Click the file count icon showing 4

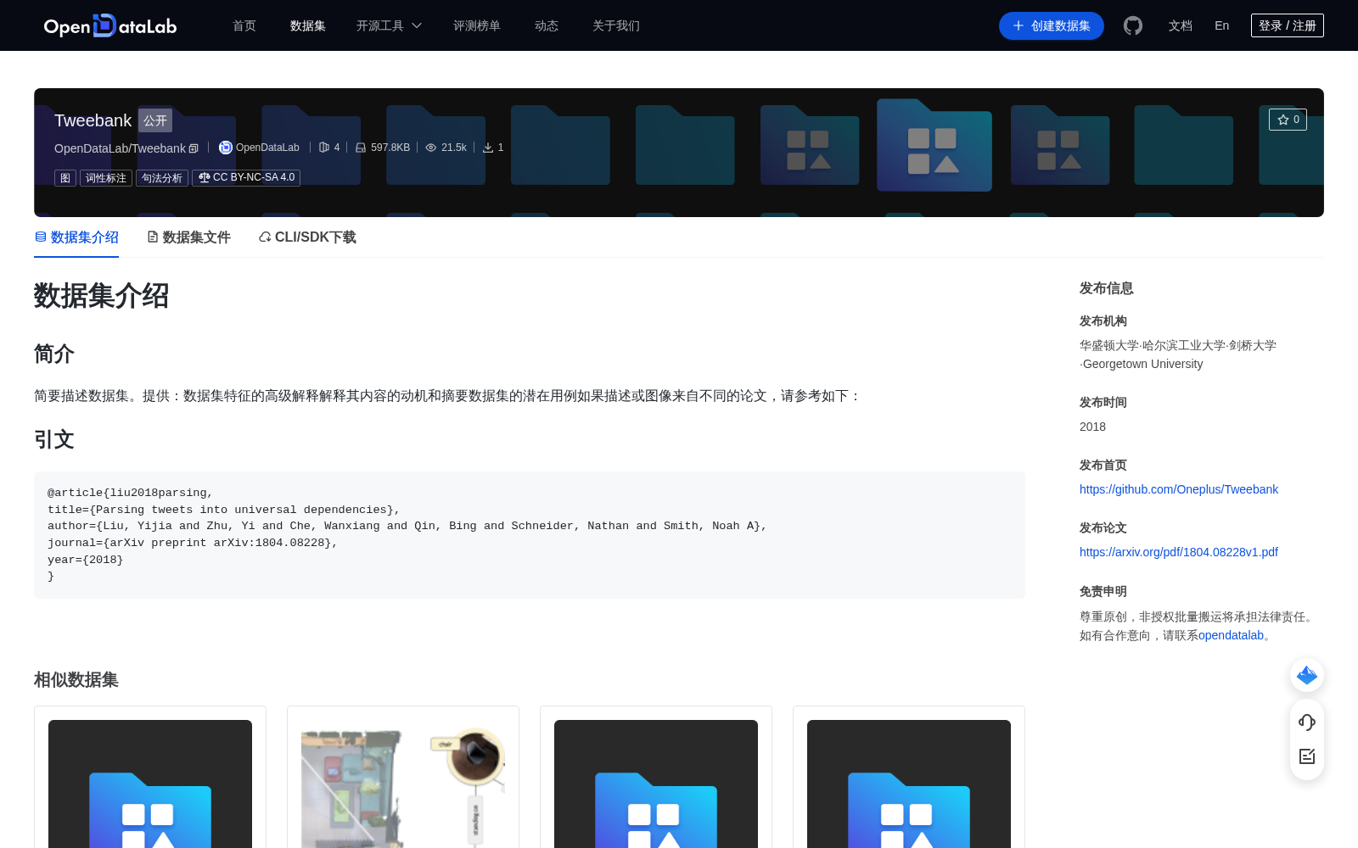(324, 148)
